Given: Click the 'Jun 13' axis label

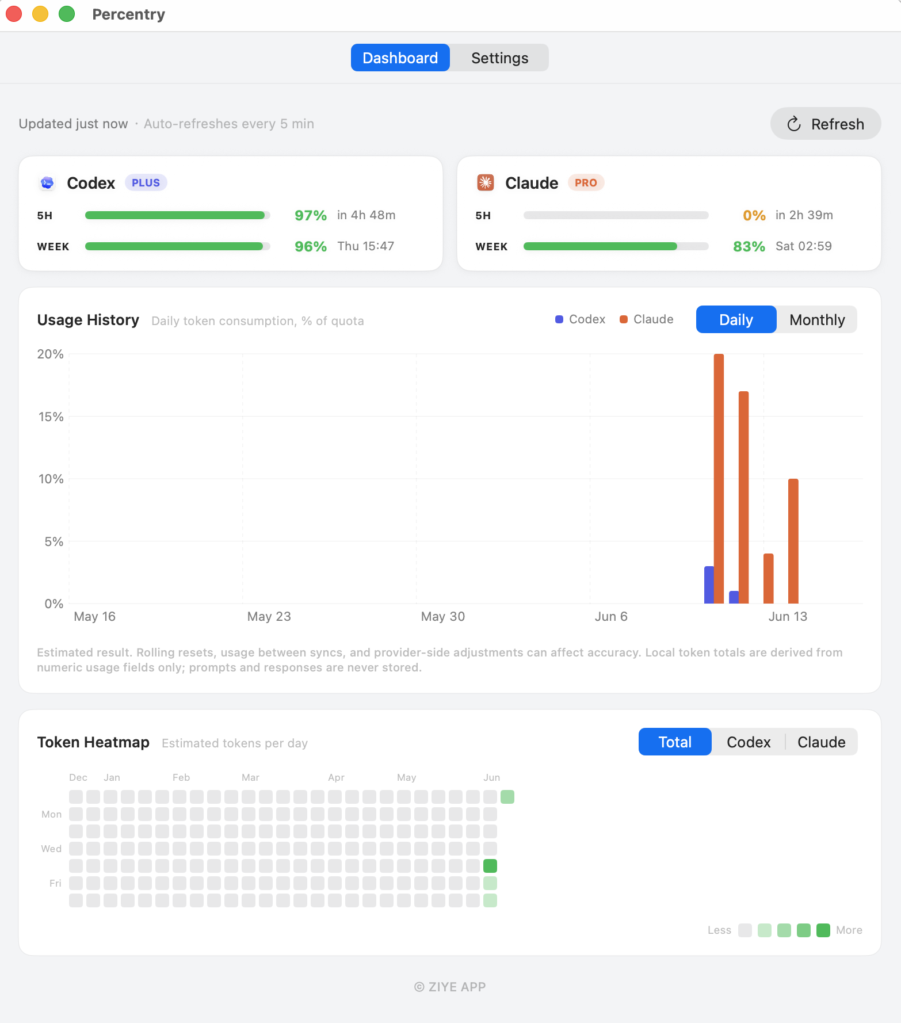Looking at the screenshot, I should tap(788, 617).
